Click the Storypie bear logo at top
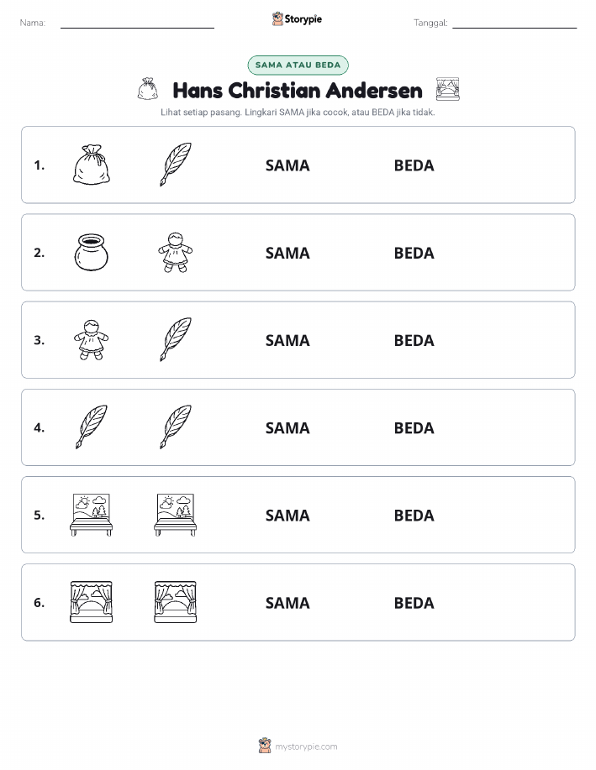596x770 pixels. pyautogui.click(x=278, y=18)
